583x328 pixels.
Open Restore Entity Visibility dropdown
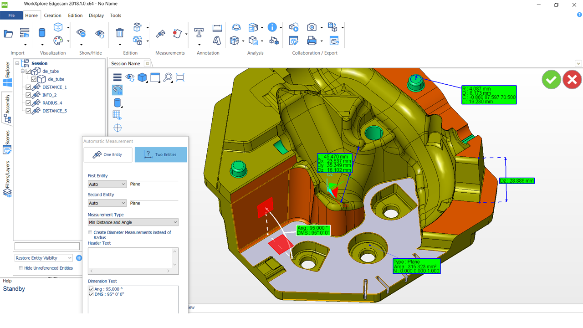(43, 258)
